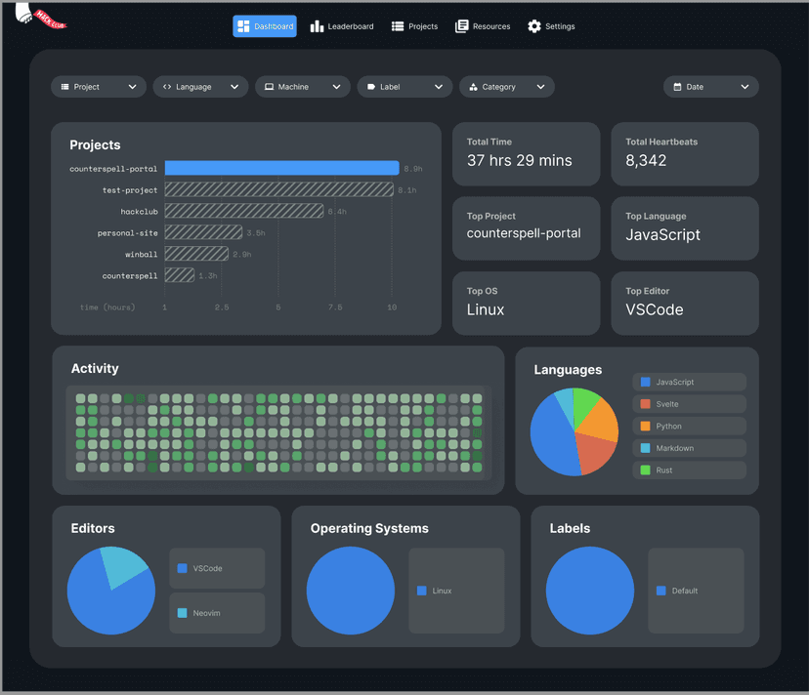809x695 pixels.
Task: Click the Settings gear icon
Action: (x=534, y=26)
